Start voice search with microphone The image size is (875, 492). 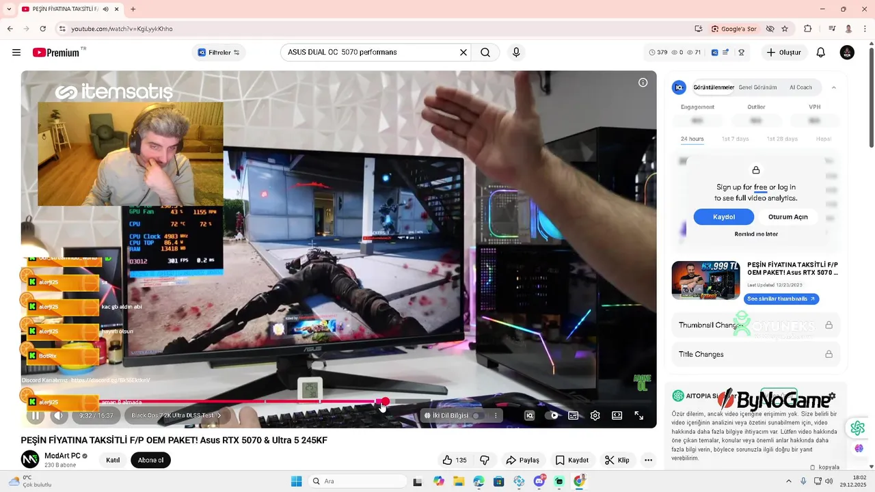pyautogui.click(x=516, y=53)
